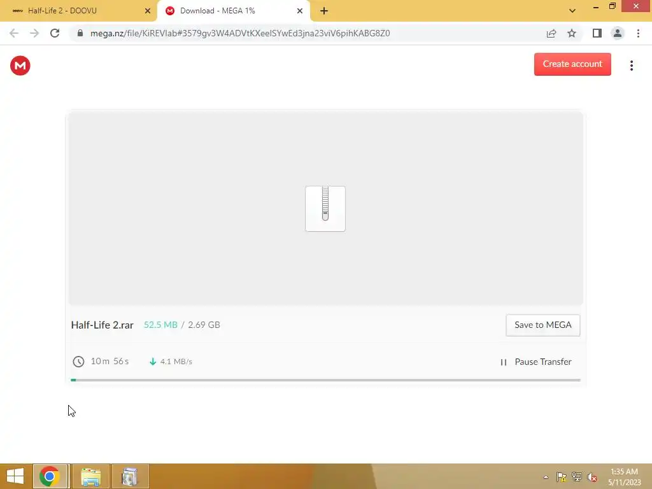This screenshot has height=489, width=652.
Task: Click the muted volume tray icon
Action: coord(592,477)
